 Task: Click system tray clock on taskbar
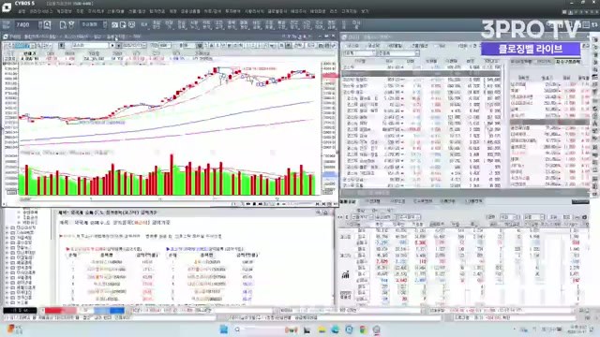pyautogui.click(x=577, y=330)
